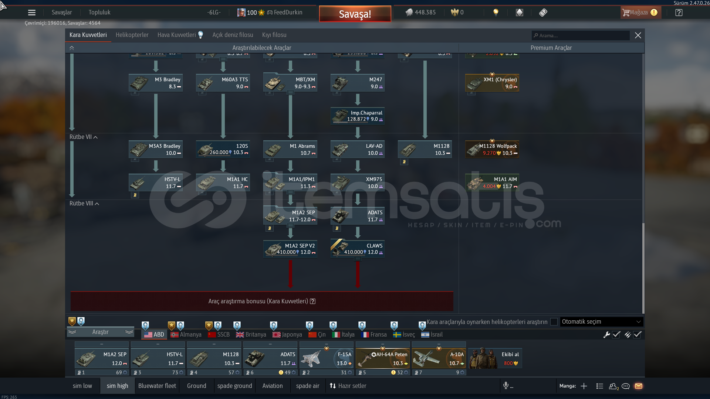The image size is (710, 399).
Task: Click the player avatar icon
Action: [241, 13]
